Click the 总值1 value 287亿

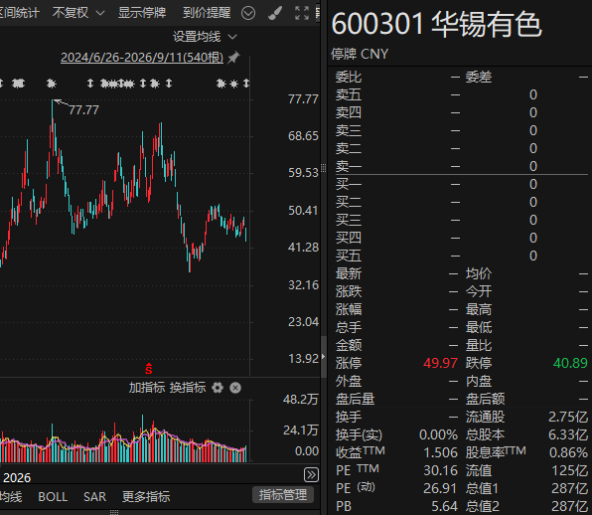[569, 488]
